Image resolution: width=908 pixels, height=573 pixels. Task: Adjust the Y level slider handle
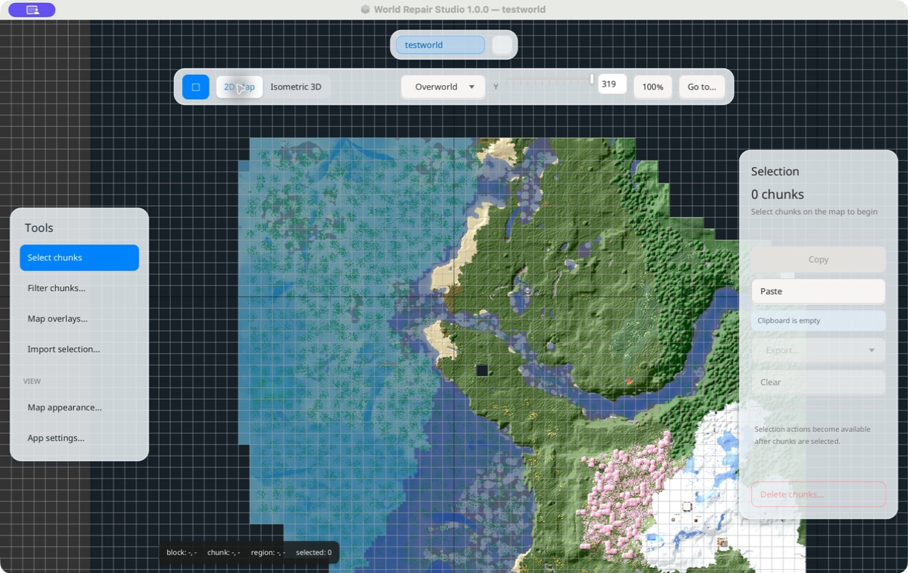point(592,79)
